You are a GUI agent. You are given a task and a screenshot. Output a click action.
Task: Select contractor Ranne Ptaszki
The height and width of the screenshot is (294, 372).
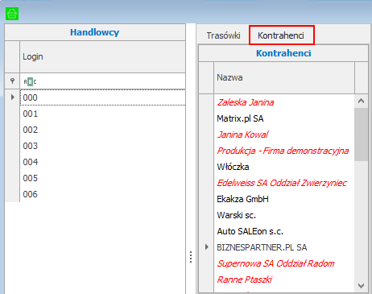click(x=284, y=280)
